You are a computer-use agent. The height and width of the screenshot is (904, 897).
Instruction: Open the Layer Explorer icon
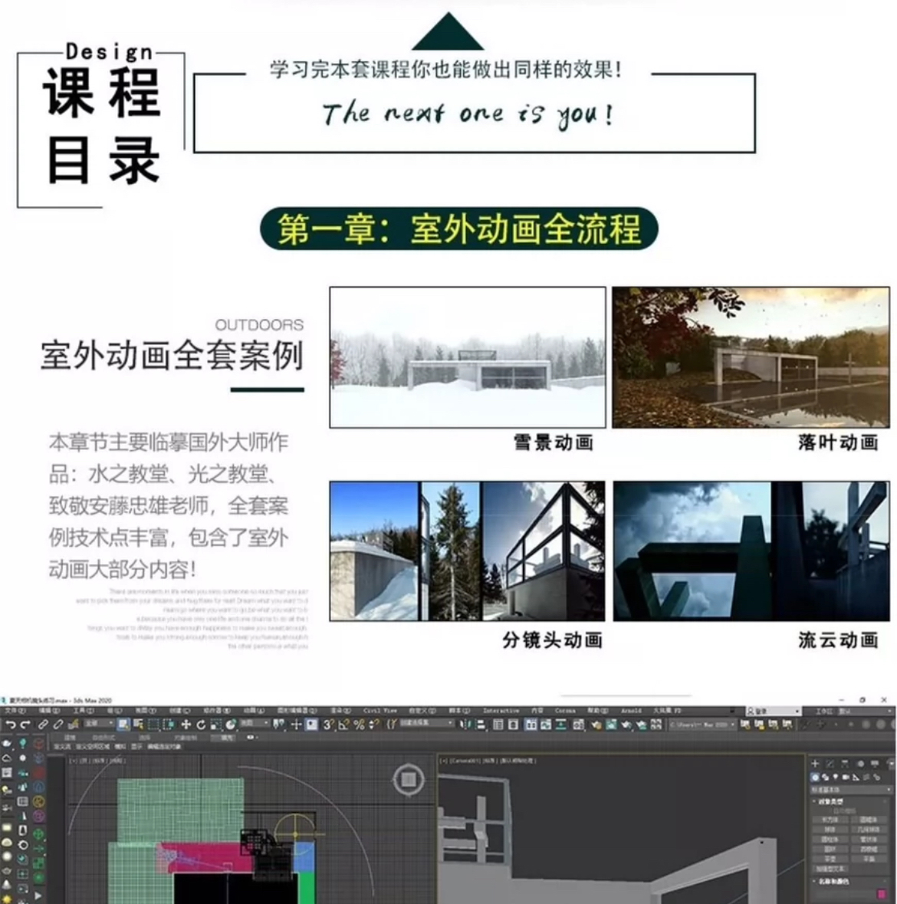point(514,724)
